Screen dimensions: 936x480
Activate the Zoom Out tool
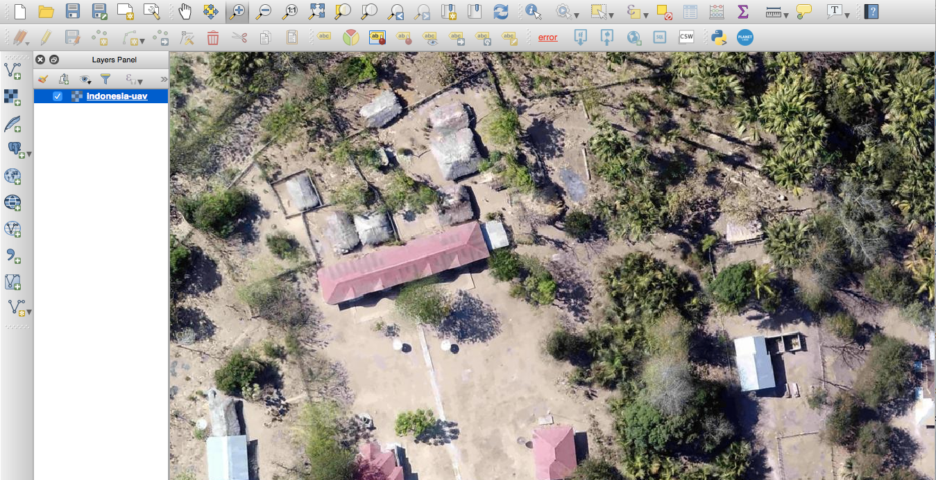pos(264,12)
